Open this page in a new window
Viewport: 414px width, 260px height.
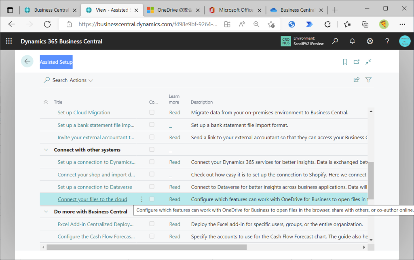pos(357,62)
